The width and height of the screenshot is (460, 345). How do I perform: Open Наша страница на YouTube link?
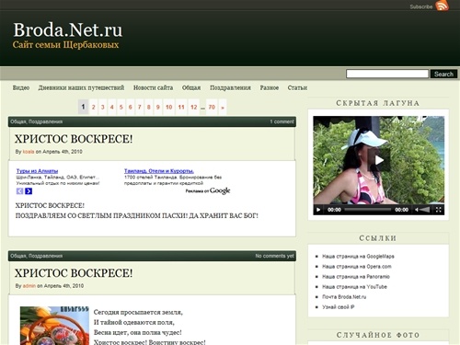tap(354, 287)
